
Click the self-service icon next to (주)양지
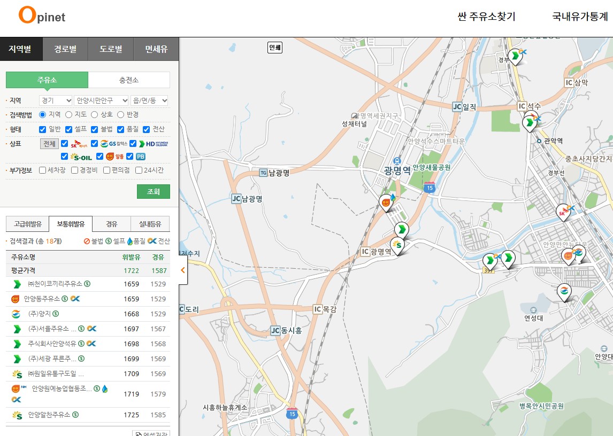click(56, 314)
